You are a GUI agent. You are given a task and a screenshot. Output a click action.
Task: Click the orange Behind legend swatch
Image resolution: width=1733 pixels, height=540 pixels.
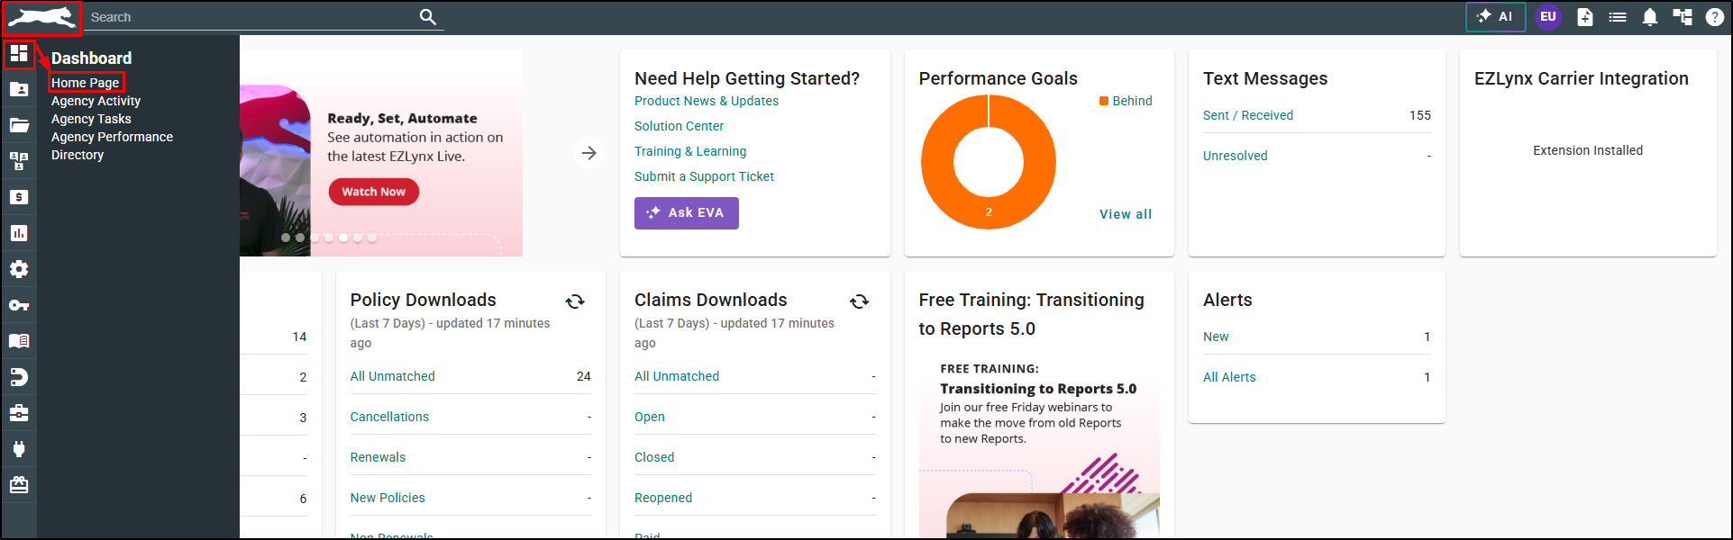(1104, 101)
